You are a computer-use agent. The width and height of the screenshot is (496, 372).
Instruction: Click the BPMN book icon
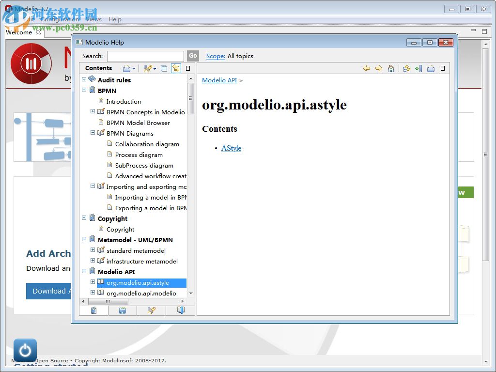(93, 90)
